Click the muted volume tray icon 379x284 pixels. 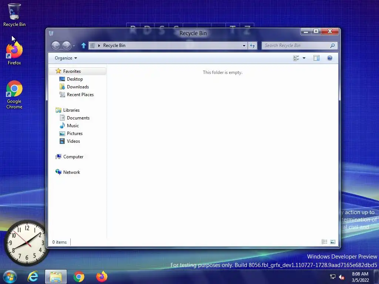pyautogui.click(x=342, y=277)
